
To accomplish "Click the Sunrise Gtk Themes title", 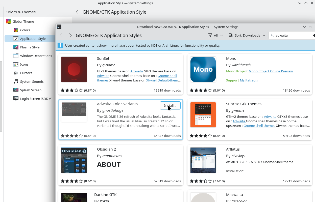I will pyautogui.click(x=244, y=104).
